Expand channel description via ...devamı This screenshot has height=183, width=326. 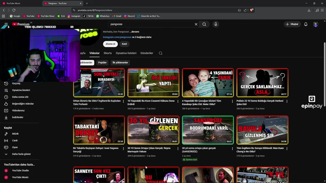134,32
